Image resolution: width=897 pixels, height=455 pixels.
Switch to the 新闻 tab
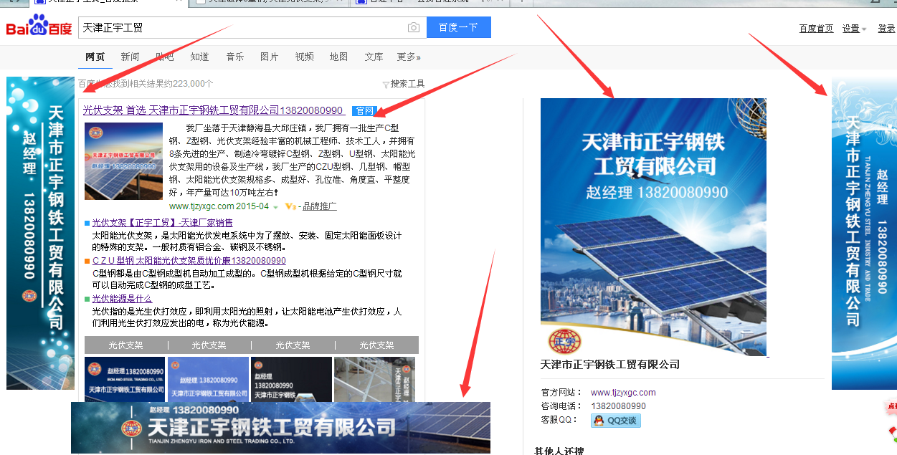(130, 57)
